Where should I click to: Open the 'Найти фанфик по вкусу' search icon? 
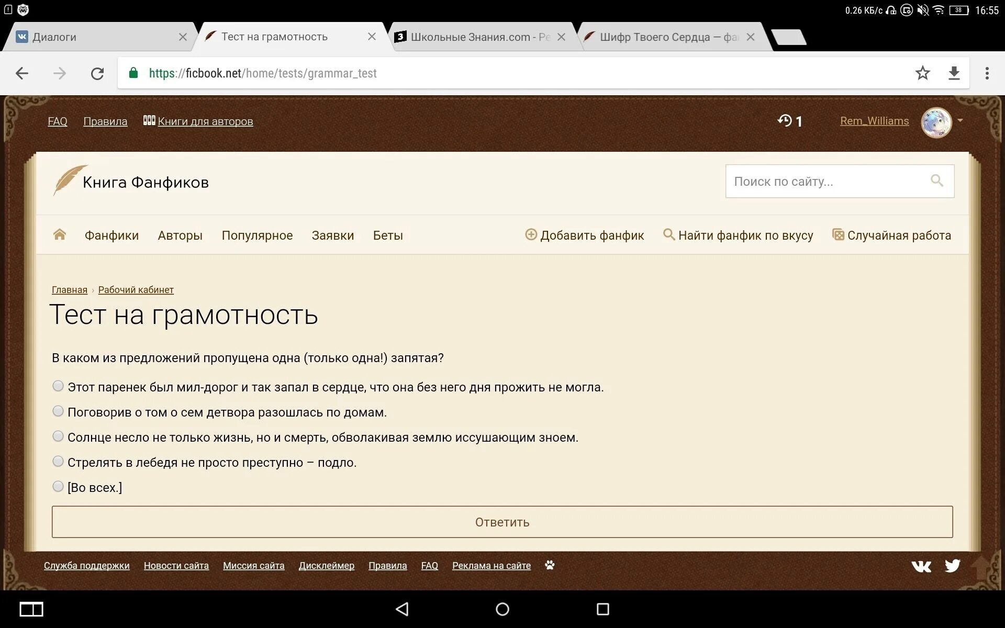pos(668,235)
